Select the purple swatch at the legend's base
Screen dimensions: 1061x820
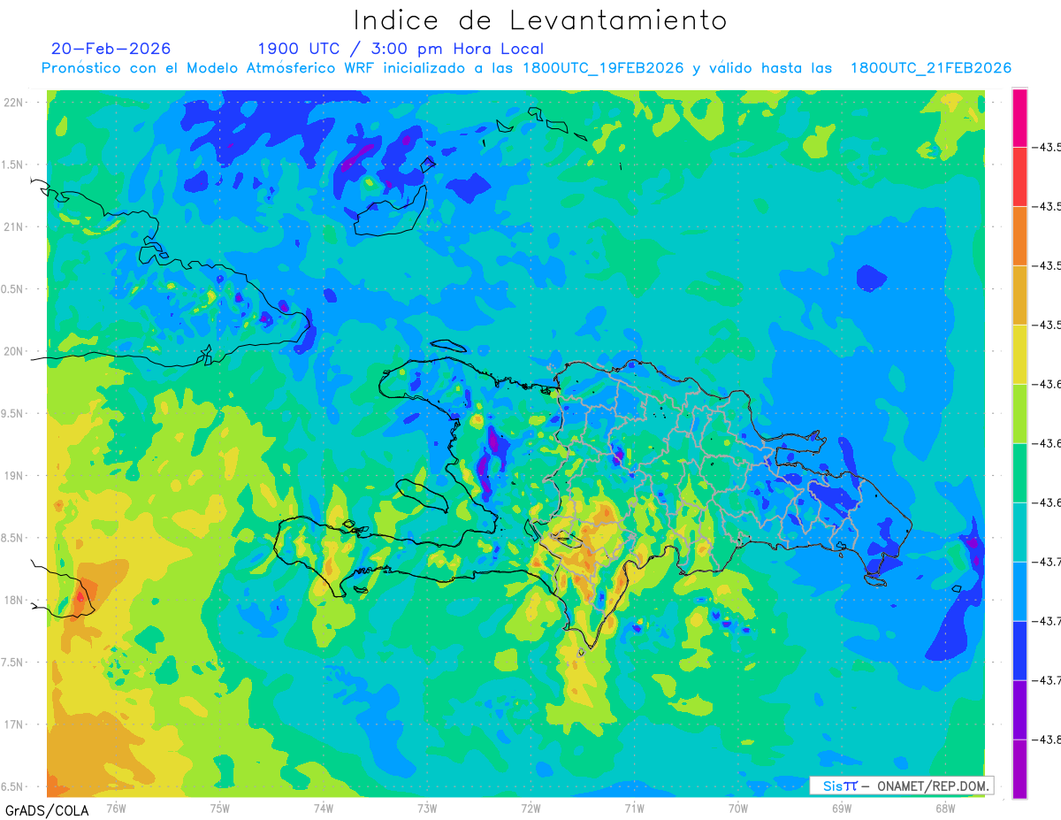pyautogui.click(x=1019, y=769)
